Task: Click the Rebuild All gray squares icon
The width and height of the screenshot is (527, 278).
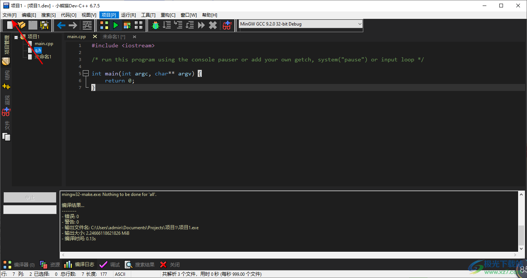Action: click(x=139, y=25)
